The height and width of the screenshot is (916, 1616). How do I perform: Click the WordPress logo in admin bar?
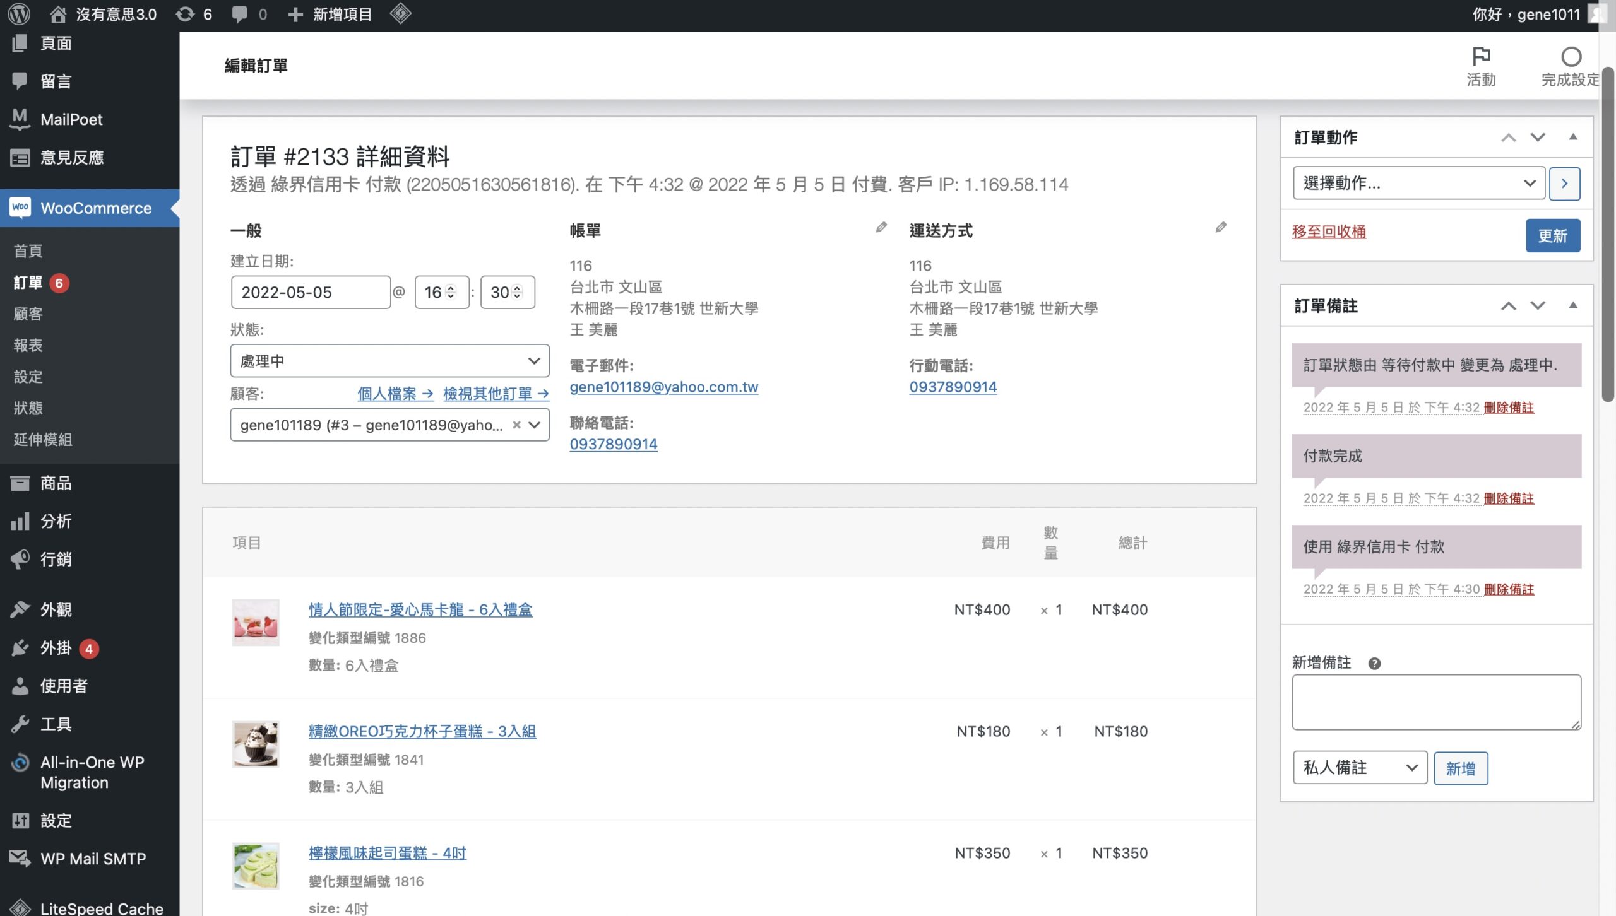pos(19,14)
